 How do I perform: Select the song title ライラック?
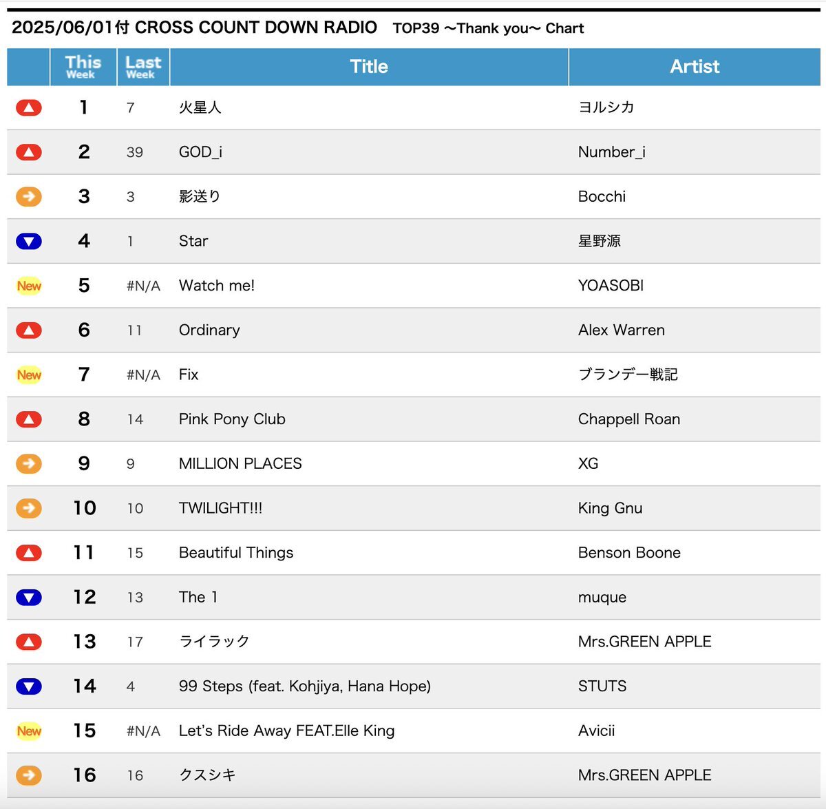point(214,642)
